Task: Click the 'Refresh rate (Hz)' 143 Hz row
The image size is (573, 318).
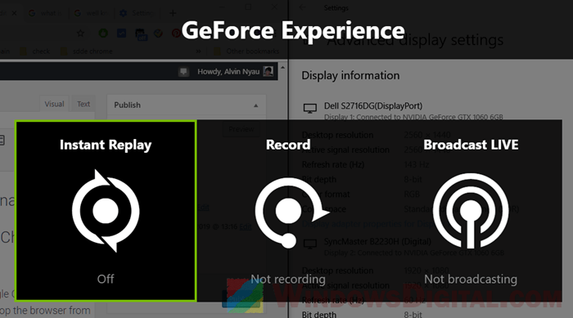Action: [365, 164]
